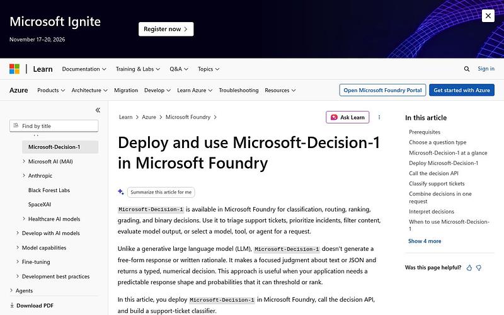Collapse the table of contents sidebar

pos(98,110)
